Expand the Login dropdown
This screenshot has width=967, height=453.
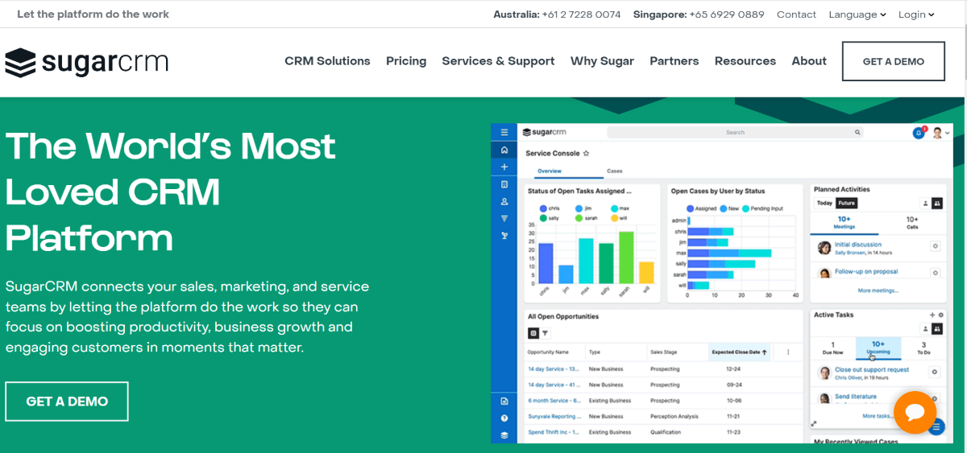(916, 14)
